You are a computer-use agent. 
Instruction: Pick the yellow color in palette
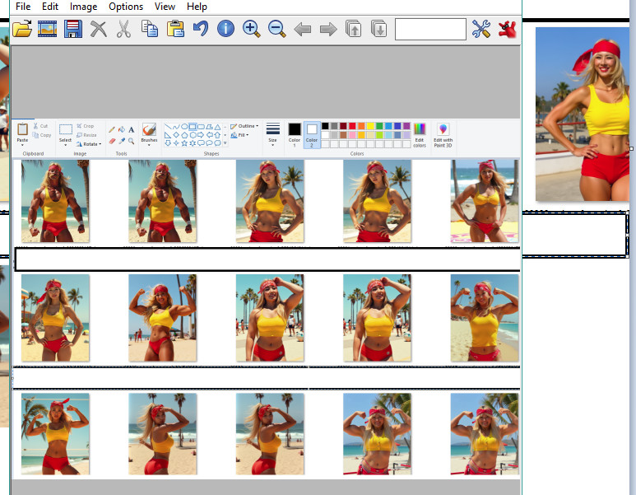coord(370,126)
